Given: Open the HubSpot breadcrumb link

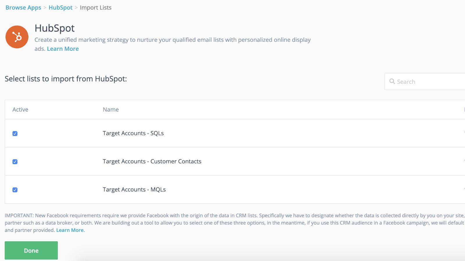Looking at the screenshot, I should tap(60, 8).
